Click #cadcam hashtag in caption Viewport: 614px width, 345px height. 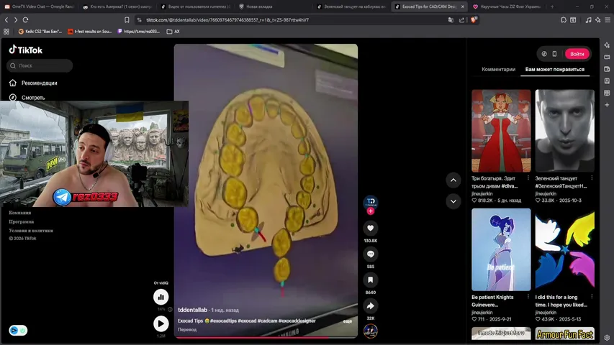[x=267, y=321]
